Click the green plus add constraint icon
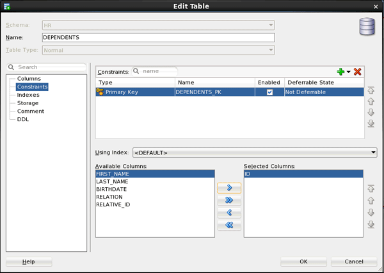Screen dimensions: 384x273 pos(340,72)
